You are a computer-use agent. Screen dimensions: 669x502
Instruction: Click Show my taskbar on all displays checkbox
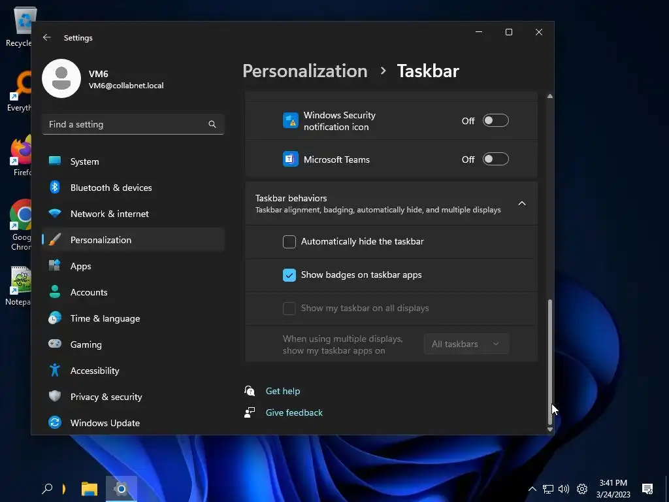coord(289,309)
